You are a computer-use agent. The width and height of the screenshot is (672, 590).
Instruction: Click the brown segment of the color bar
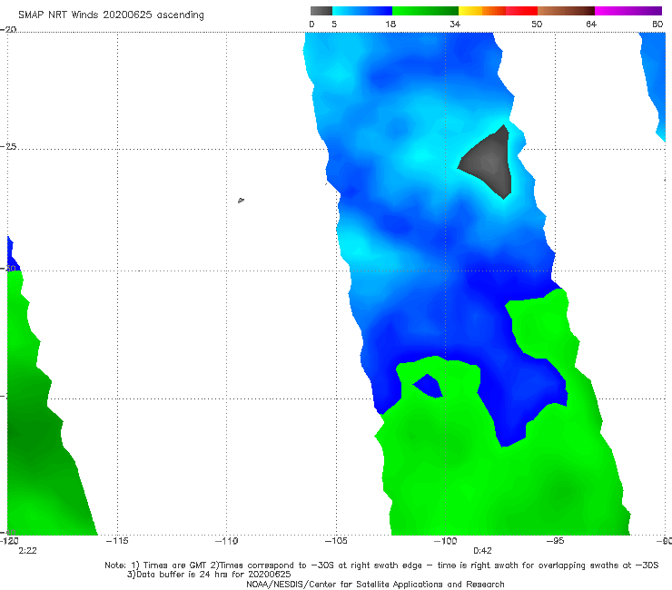[566, 11]
